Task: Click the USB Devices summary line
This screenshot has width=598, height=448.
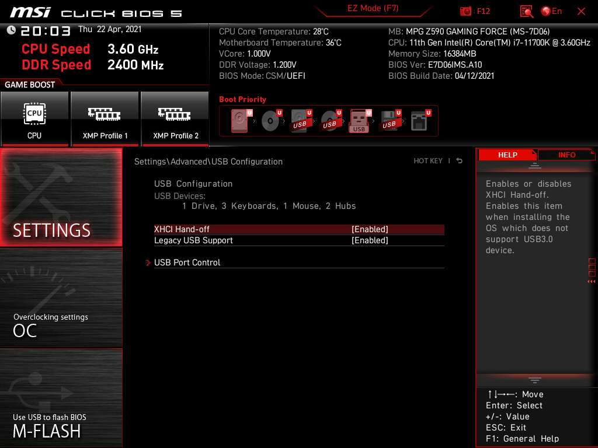Action: [x=269, y=206]
